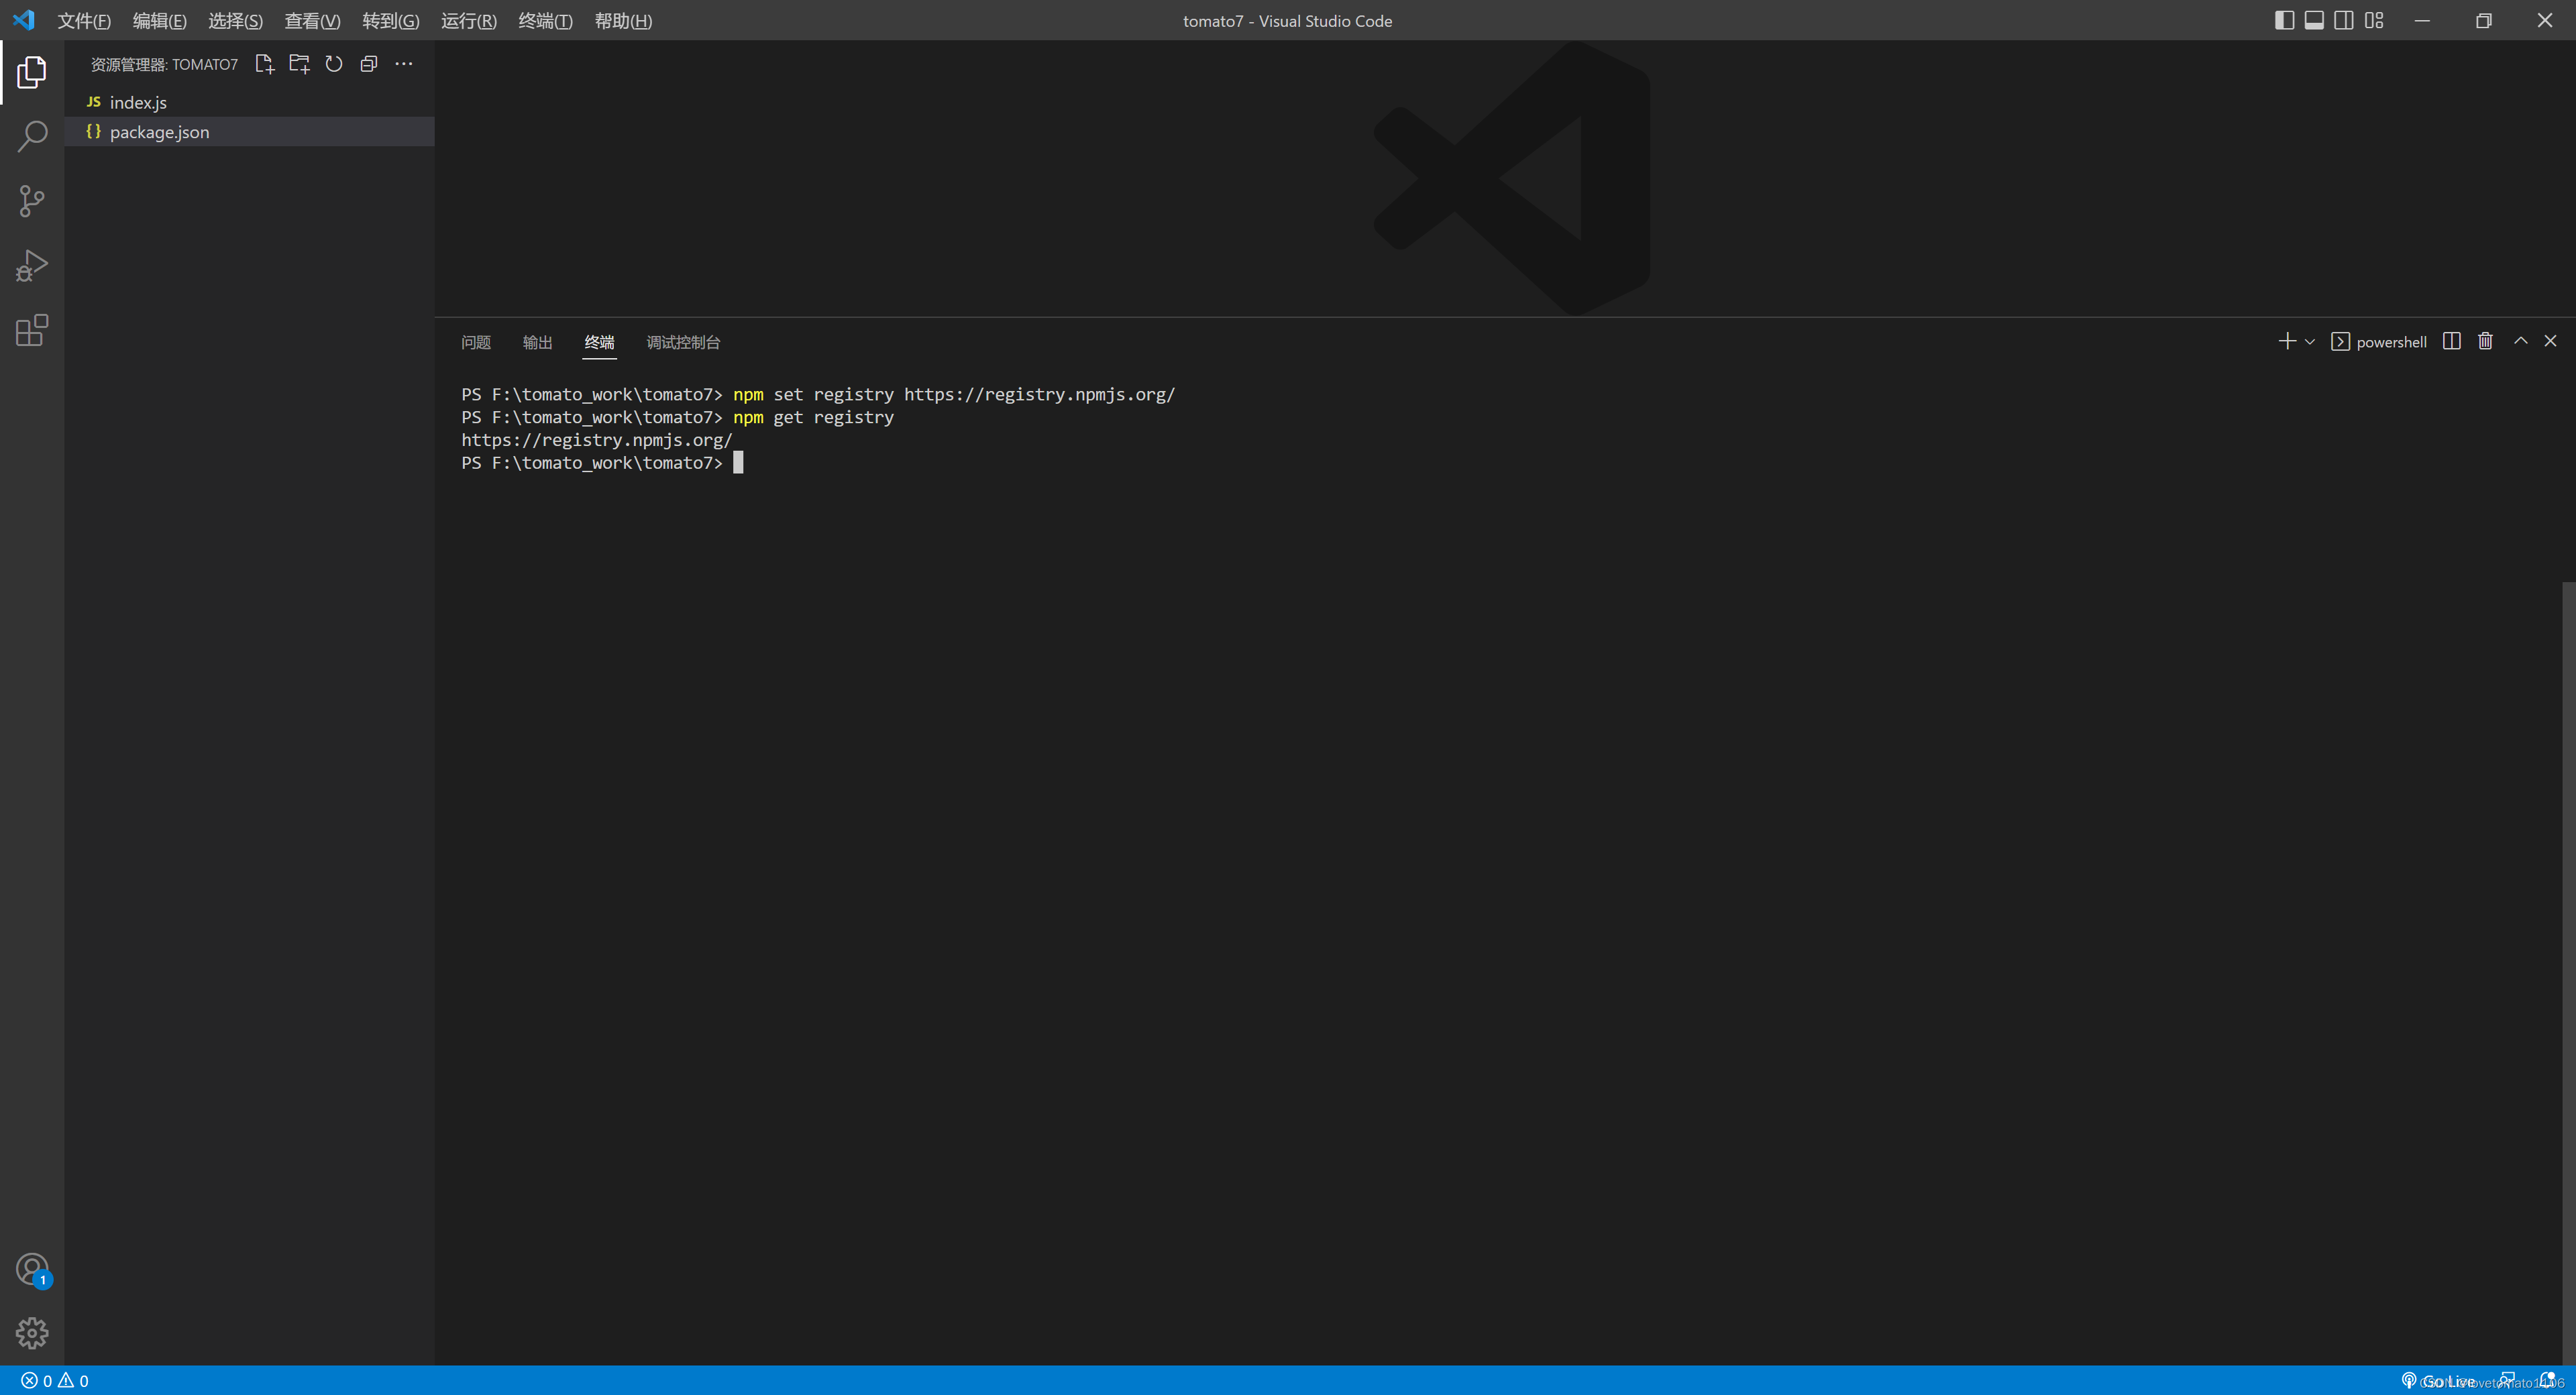
Task: Collapse all folders in explorer
Action: 369,64
